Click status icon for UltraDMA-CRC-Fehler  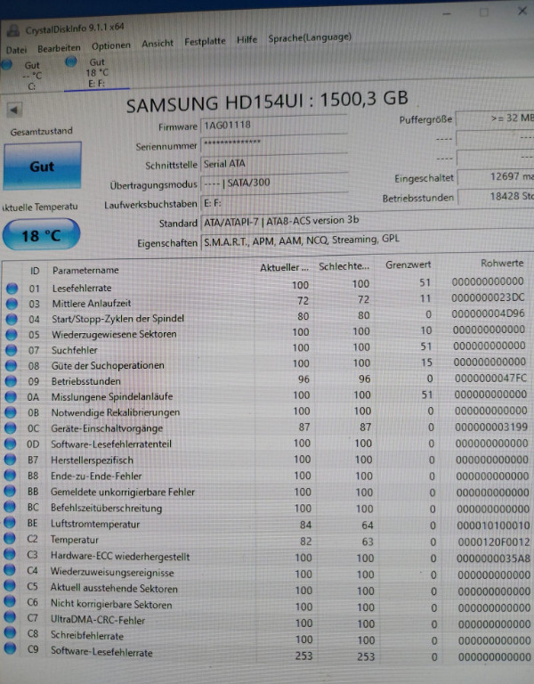10,617
